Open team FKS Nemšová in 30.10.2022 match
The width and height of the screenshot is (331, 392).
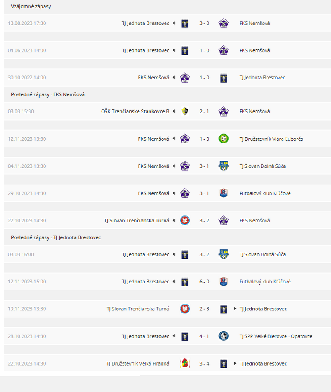(154, 78)
